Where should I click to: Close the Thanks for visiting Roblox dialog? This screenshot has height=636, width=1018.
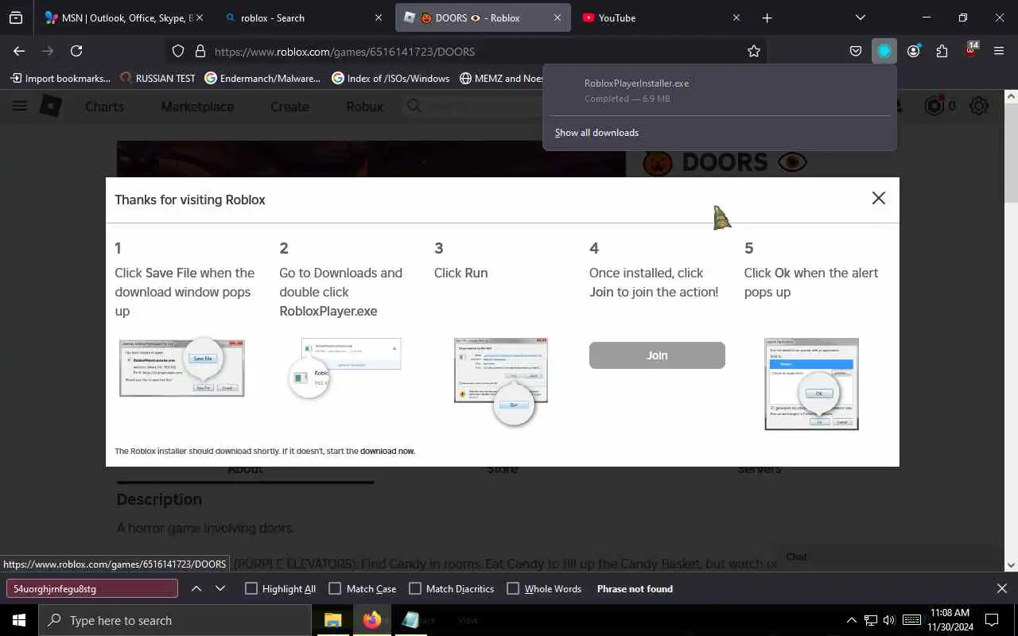click(878, 198)
